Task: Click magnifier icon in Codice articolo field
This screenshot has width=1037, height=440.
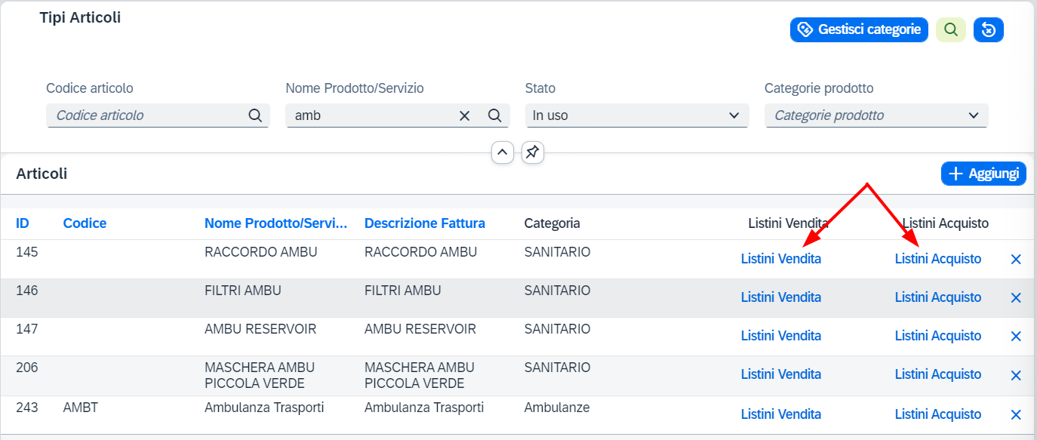Action: (256, 115)
